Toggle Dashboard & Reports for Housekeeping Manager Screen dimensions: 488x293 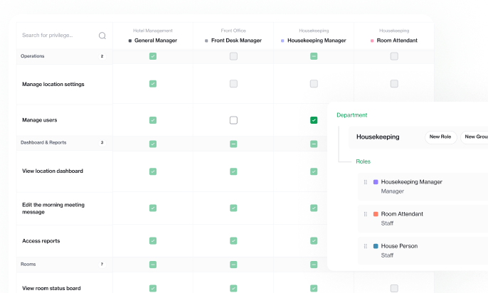tap(314, 144)
